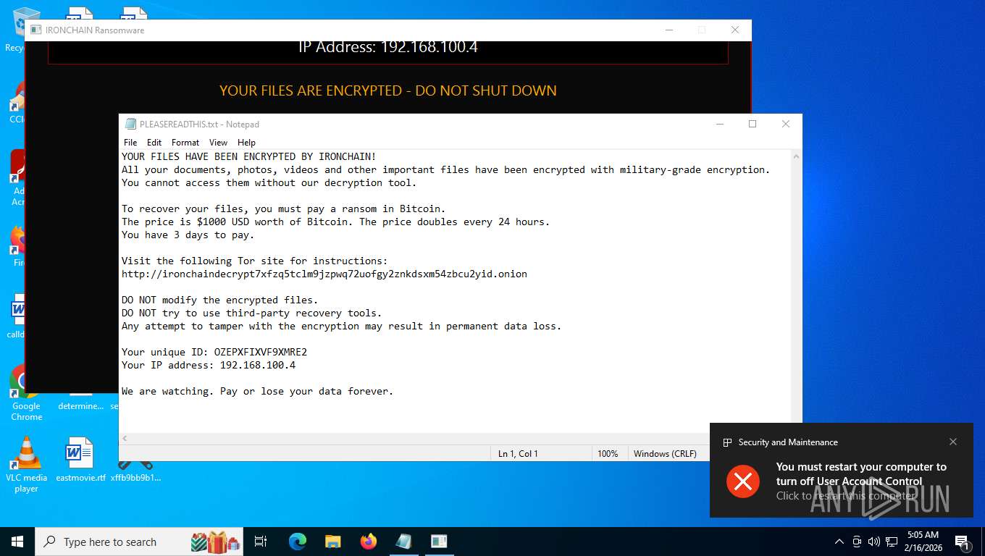
Task: Open the Notepad Help menu
Action: tap(246, 143)
